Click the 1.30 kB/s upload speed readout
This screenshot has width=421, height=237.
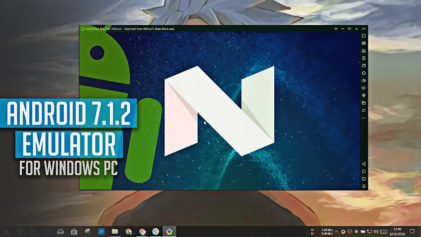click(x=327, y=229)
